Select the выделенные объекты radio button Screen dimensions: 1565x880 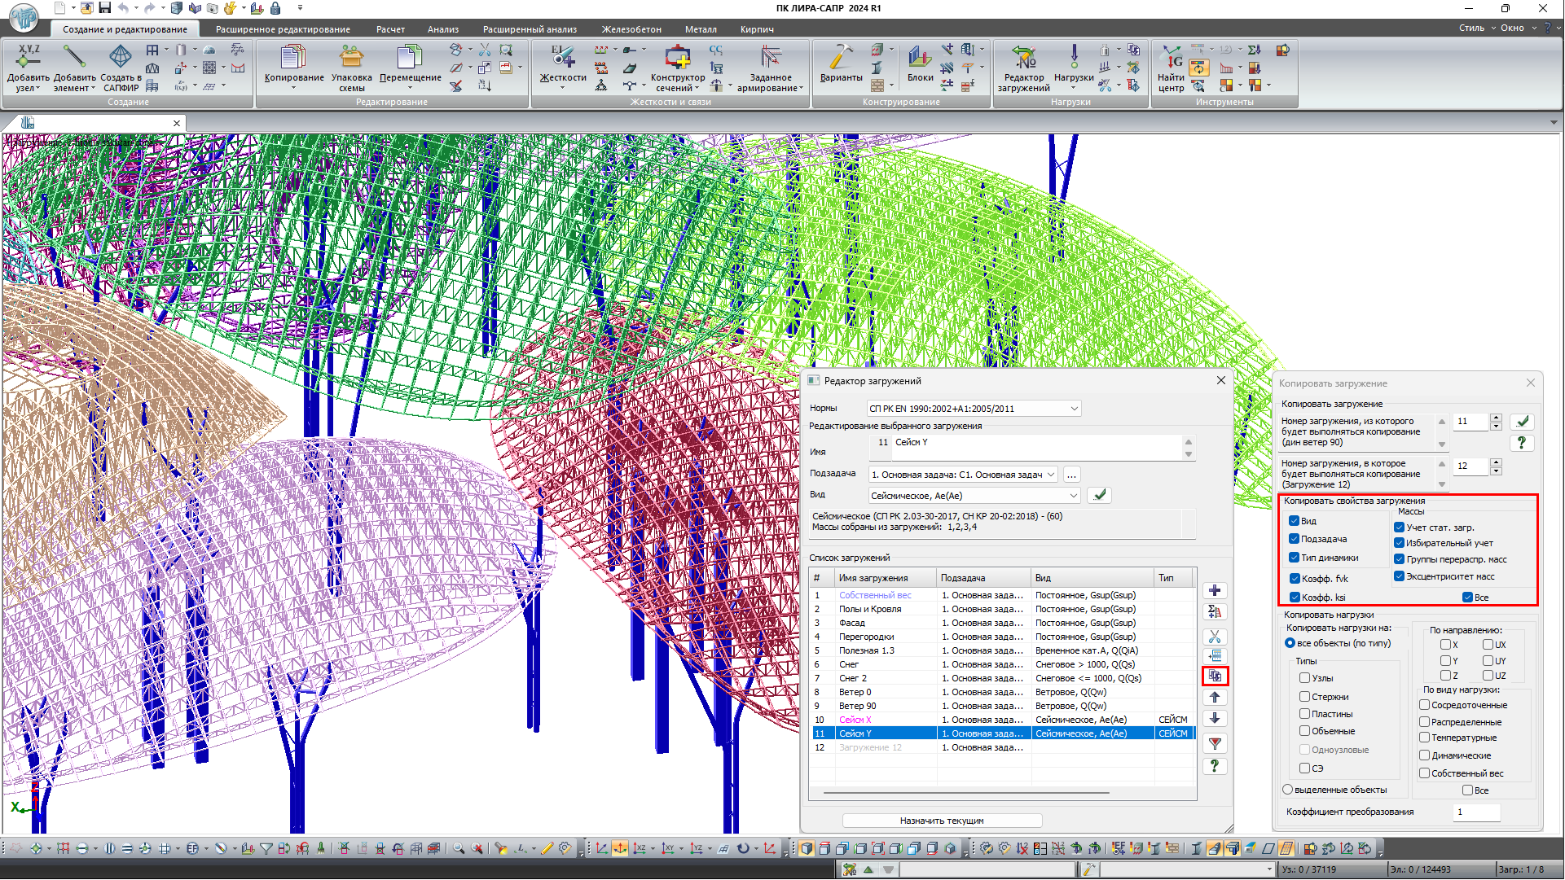click(1288, 790)
